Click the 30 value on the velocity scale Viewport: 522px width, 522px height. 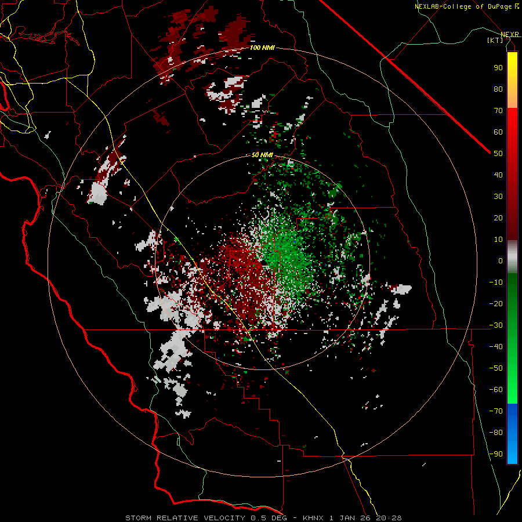pos(498,197)
